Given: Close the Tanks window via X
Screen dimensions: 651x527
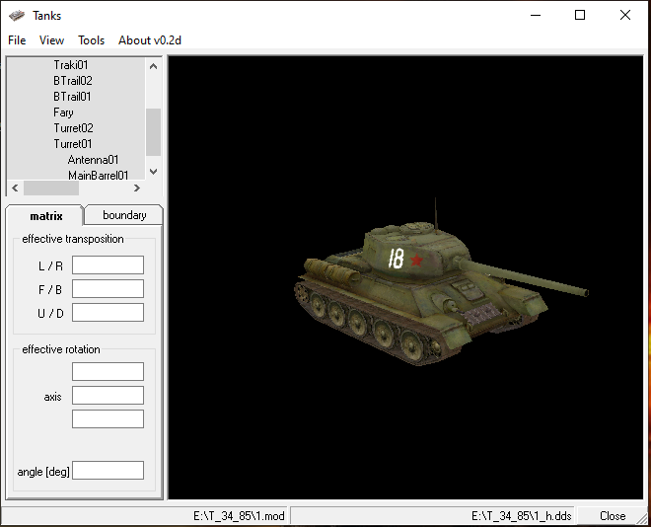Looking at the screenshot, I should click(x=624, y=16).
